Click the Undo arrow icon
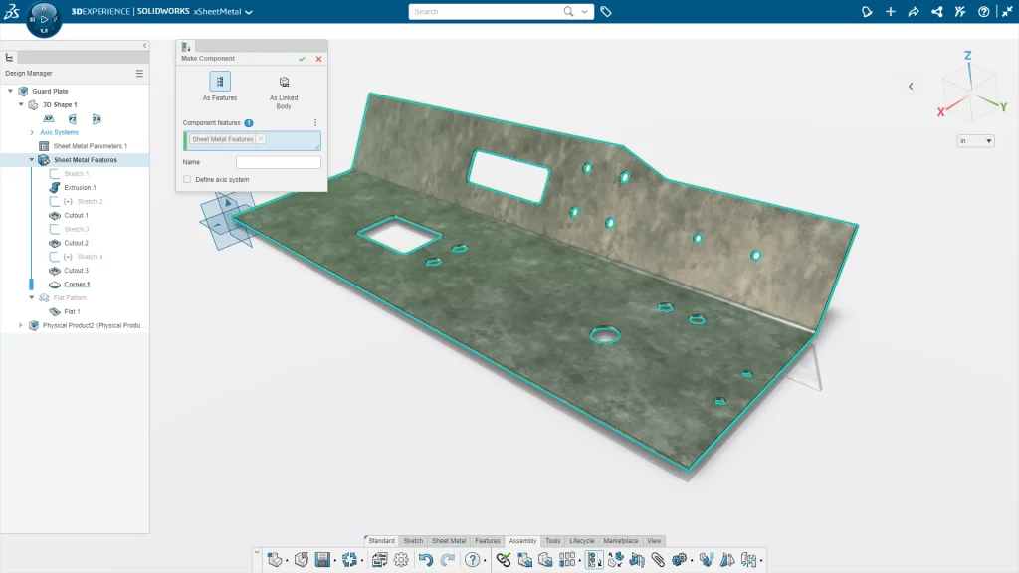 tap(426, 560)
